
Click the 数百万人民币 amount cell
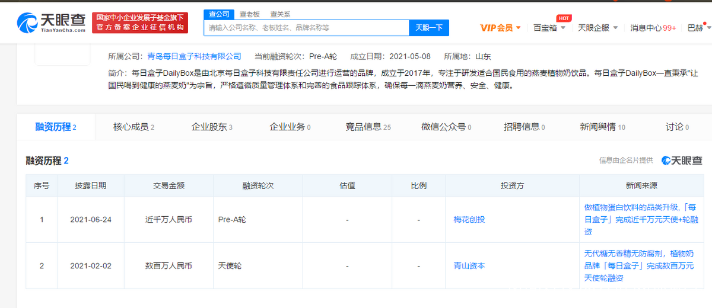[x=169, y=266]
